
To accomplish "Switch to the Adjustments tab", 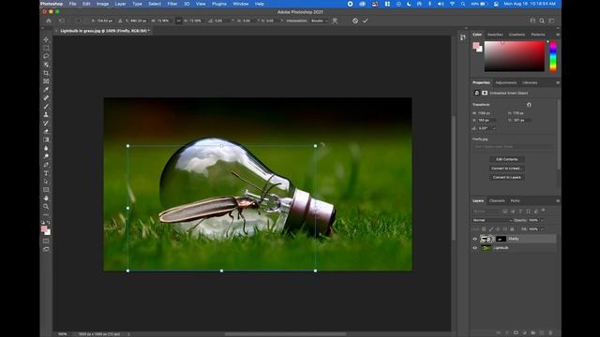I will [x=506, y=82].
